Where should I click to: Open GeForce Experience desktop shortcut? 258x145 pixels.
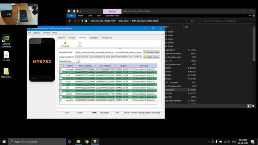tap(6, 41)
